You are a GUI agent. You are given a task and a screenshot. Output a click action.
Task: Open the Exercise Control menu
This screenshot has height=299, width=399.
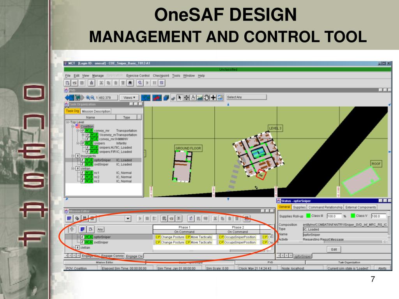coord(138,76)
